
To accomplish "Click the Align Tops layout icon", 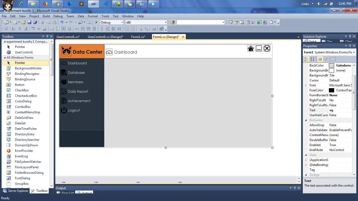I will (x=33, y=29).
